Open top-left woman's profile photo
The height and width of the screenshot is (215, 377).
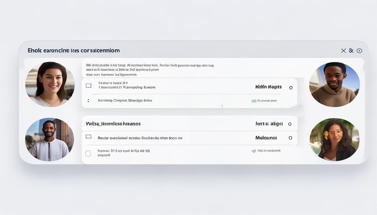click(x=50, y=84)
